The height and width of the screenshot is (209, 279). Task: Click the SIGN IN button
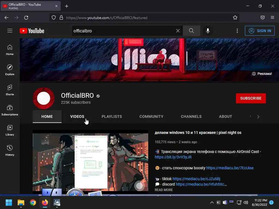260,31
